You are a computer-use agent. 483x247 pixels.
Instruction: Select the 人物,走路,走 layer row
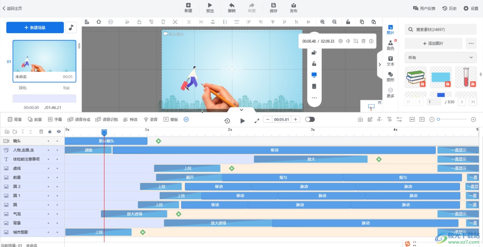coord(32,150)
